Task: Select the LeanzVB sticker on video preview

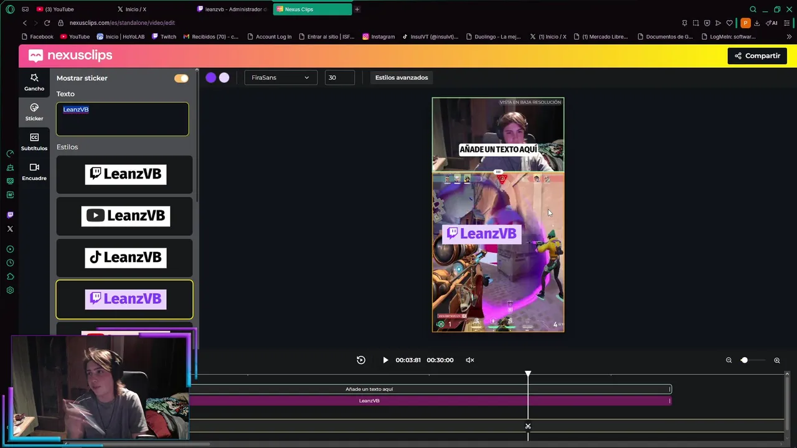Action: 482,233
